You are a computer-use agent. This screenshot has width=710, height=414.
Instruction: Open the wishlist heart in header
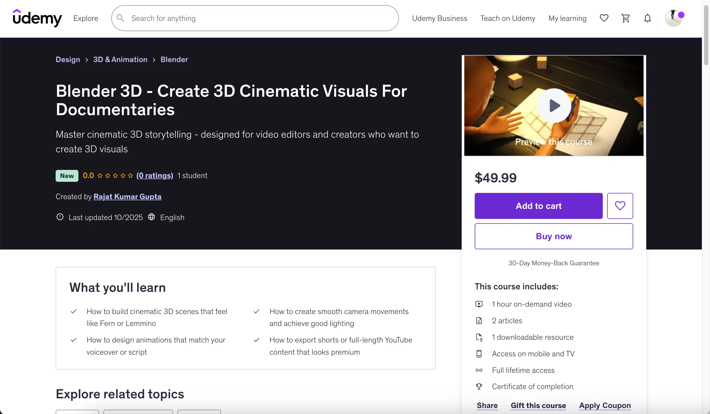pos(604,18)
